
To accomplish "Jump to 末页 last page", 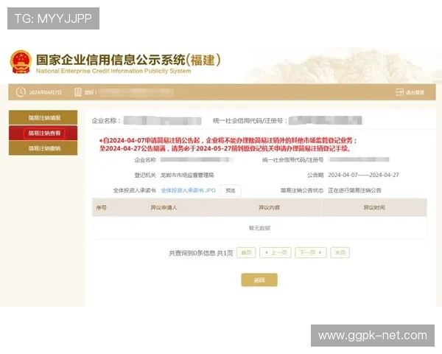I will (x=340, y=252).
